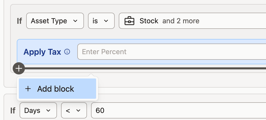The width and height of the screenshot is (266, 120).
Task: Click the Apply Tax label
Action: point(42,52)
